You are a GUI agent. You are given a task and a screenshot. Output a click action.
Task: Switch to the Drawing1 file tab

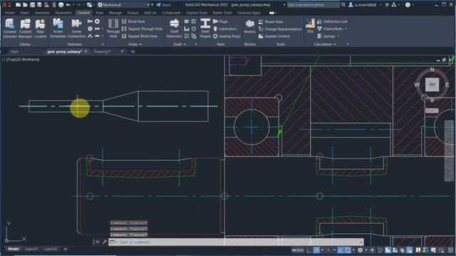tap(103, 51)
